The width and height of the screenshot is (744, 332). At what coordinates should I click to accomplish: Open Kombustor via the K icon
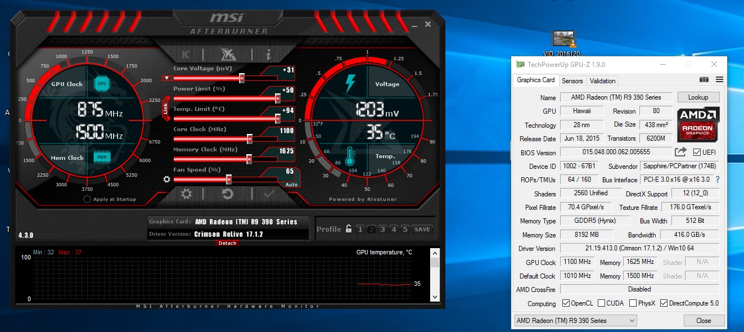point(186,55)
